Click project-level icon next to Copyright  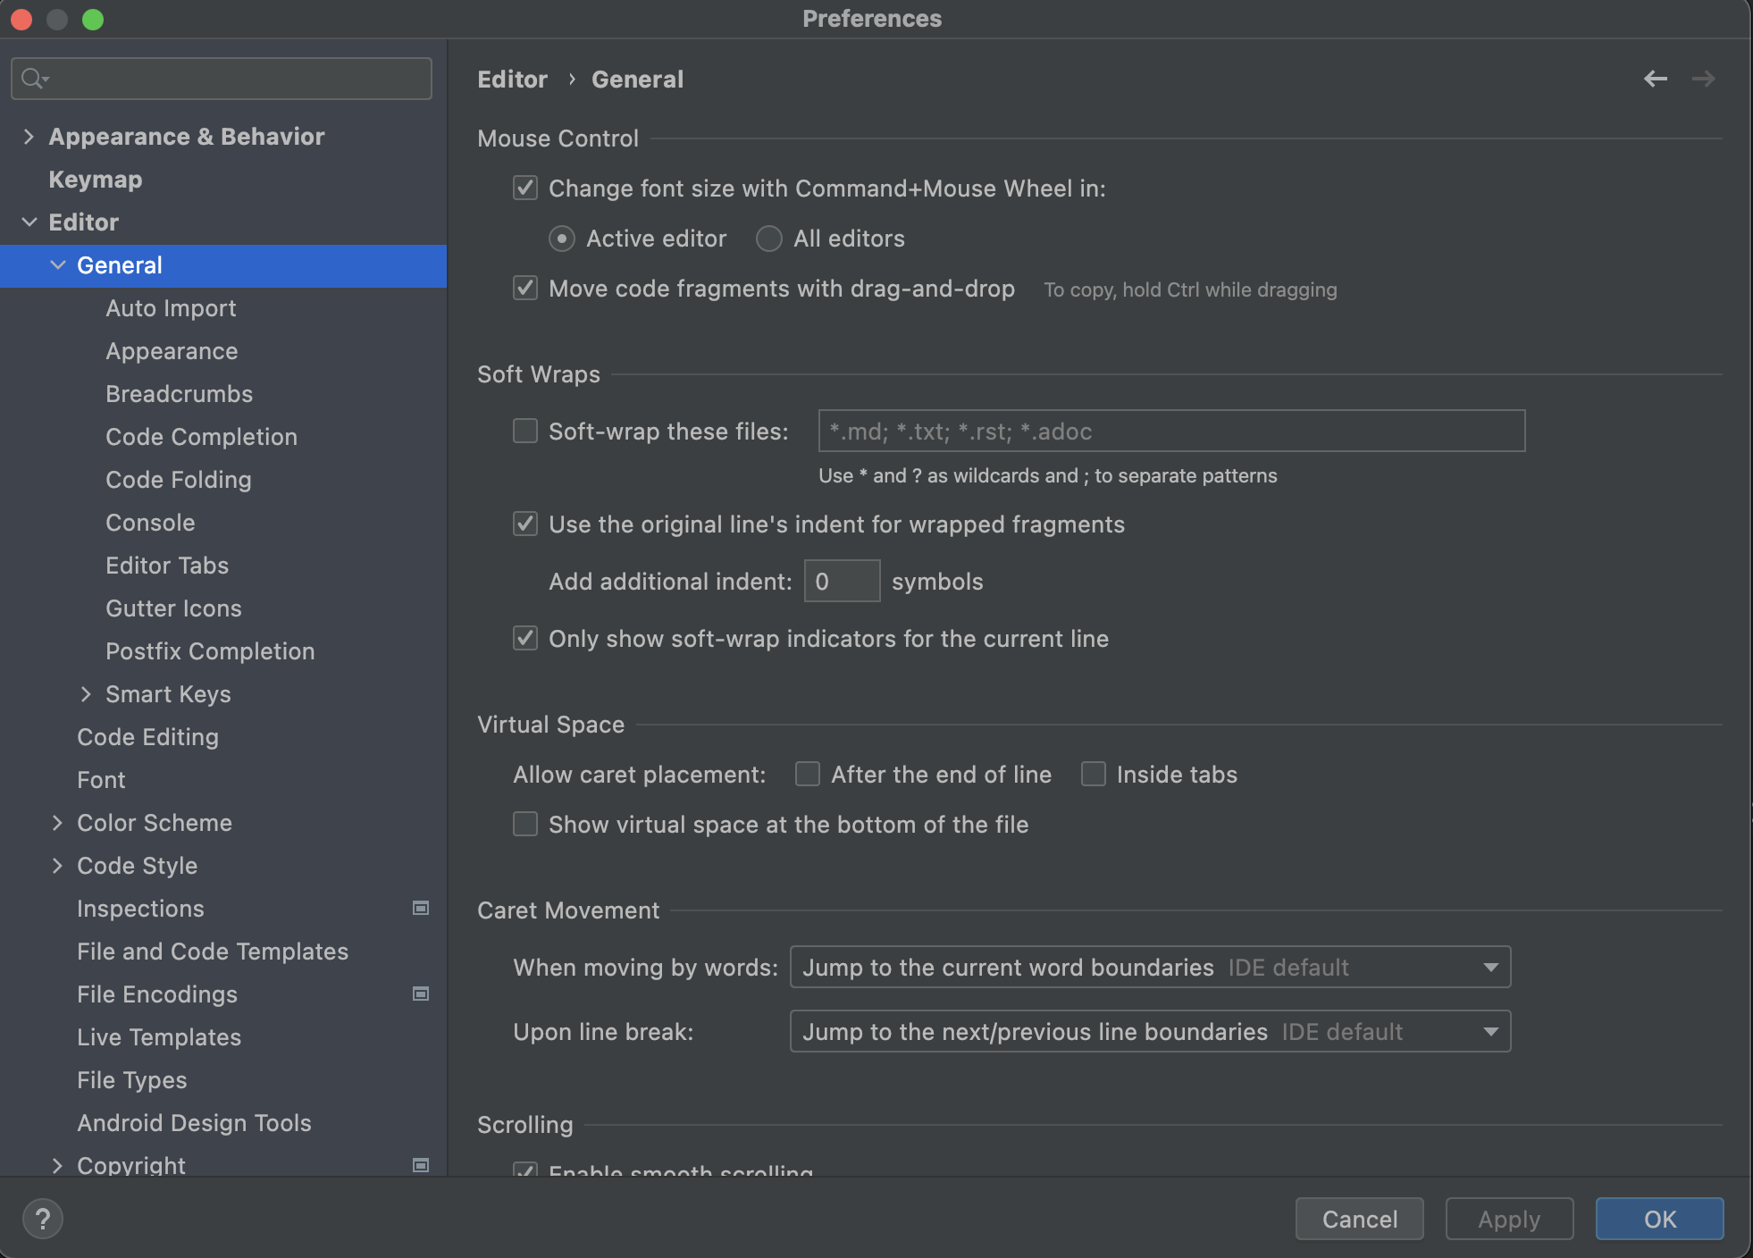click(421, 1165)
